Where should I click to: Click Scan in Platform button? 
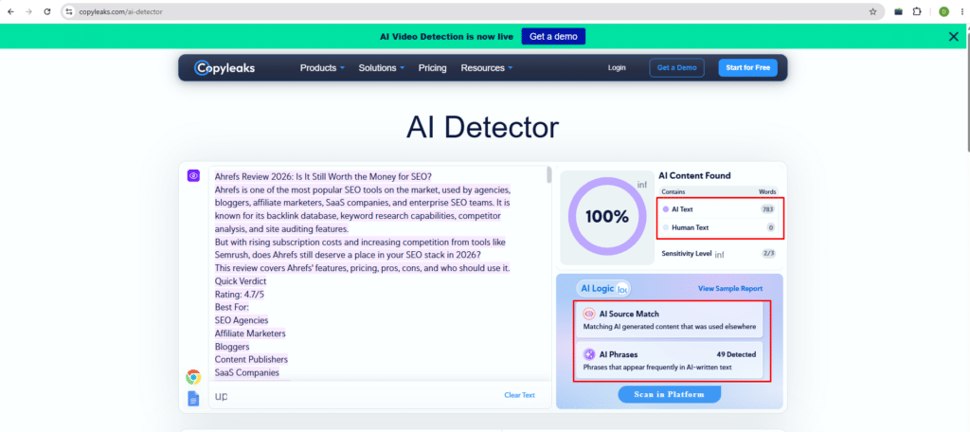pyautogui.click(x=670, y=394)
